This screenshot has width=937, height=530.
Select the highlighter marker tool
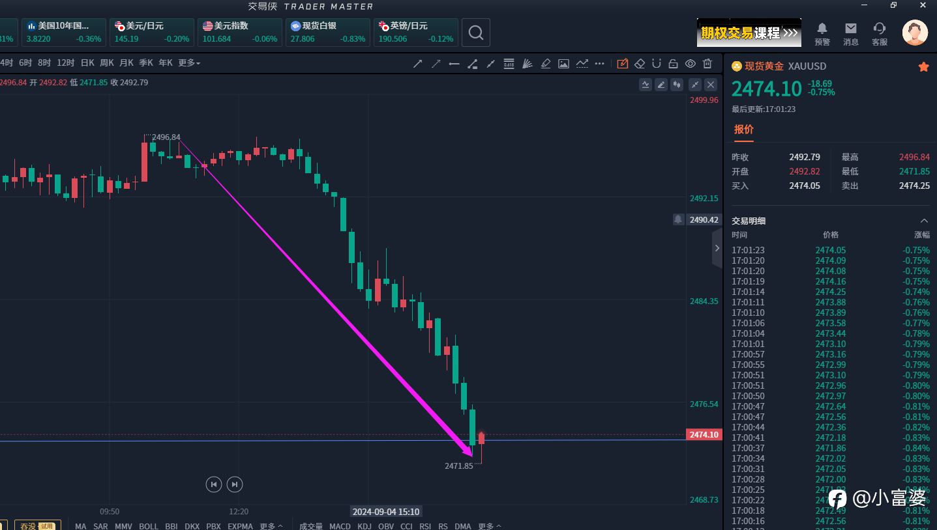click(x=546, y=63)
